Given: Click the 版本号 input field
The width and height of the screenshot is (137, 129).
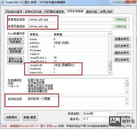Looking at the screenshot, I should click(x=96, y=119).
